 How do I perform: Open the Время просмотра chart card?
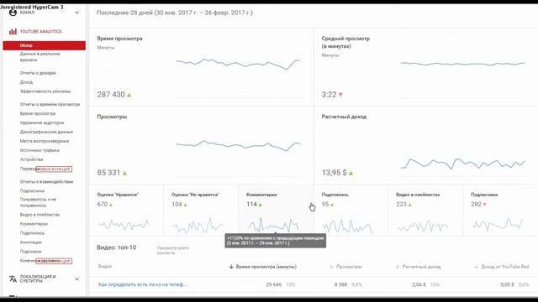click(202, 67)
